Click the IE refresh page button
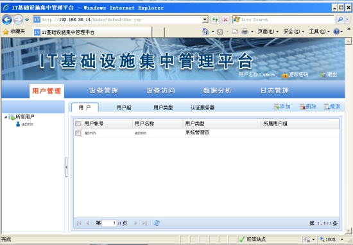Image resolution: width=353 pixels, height=245 pixels. (x=215, y=20)
